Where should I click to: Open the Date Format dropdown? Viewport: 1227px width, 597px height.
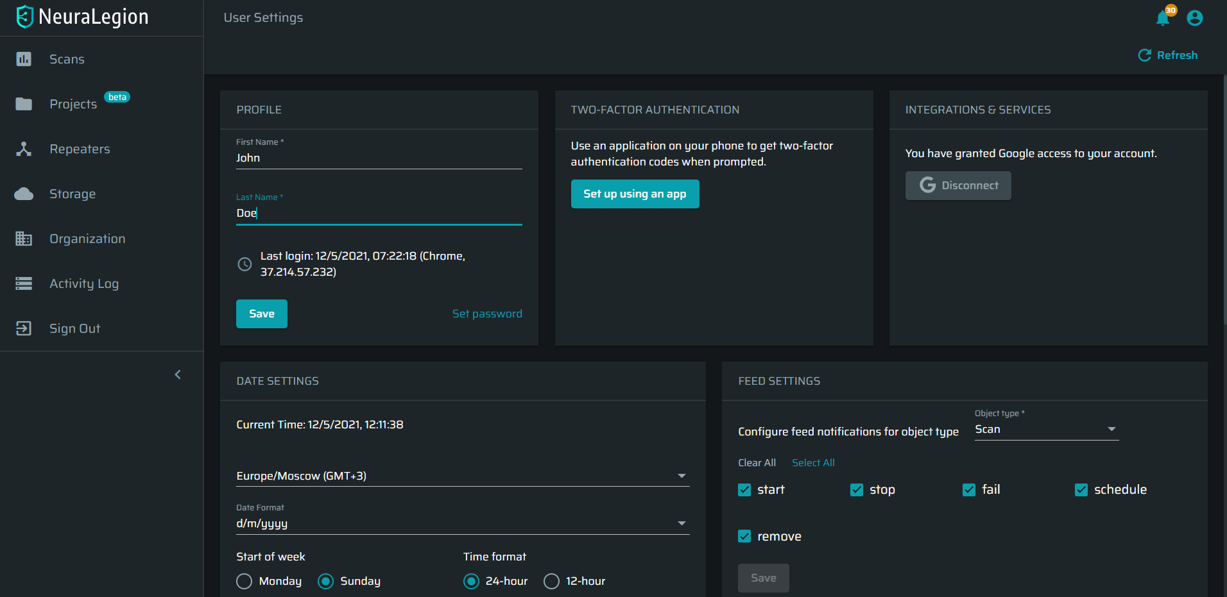coord(463,523)
